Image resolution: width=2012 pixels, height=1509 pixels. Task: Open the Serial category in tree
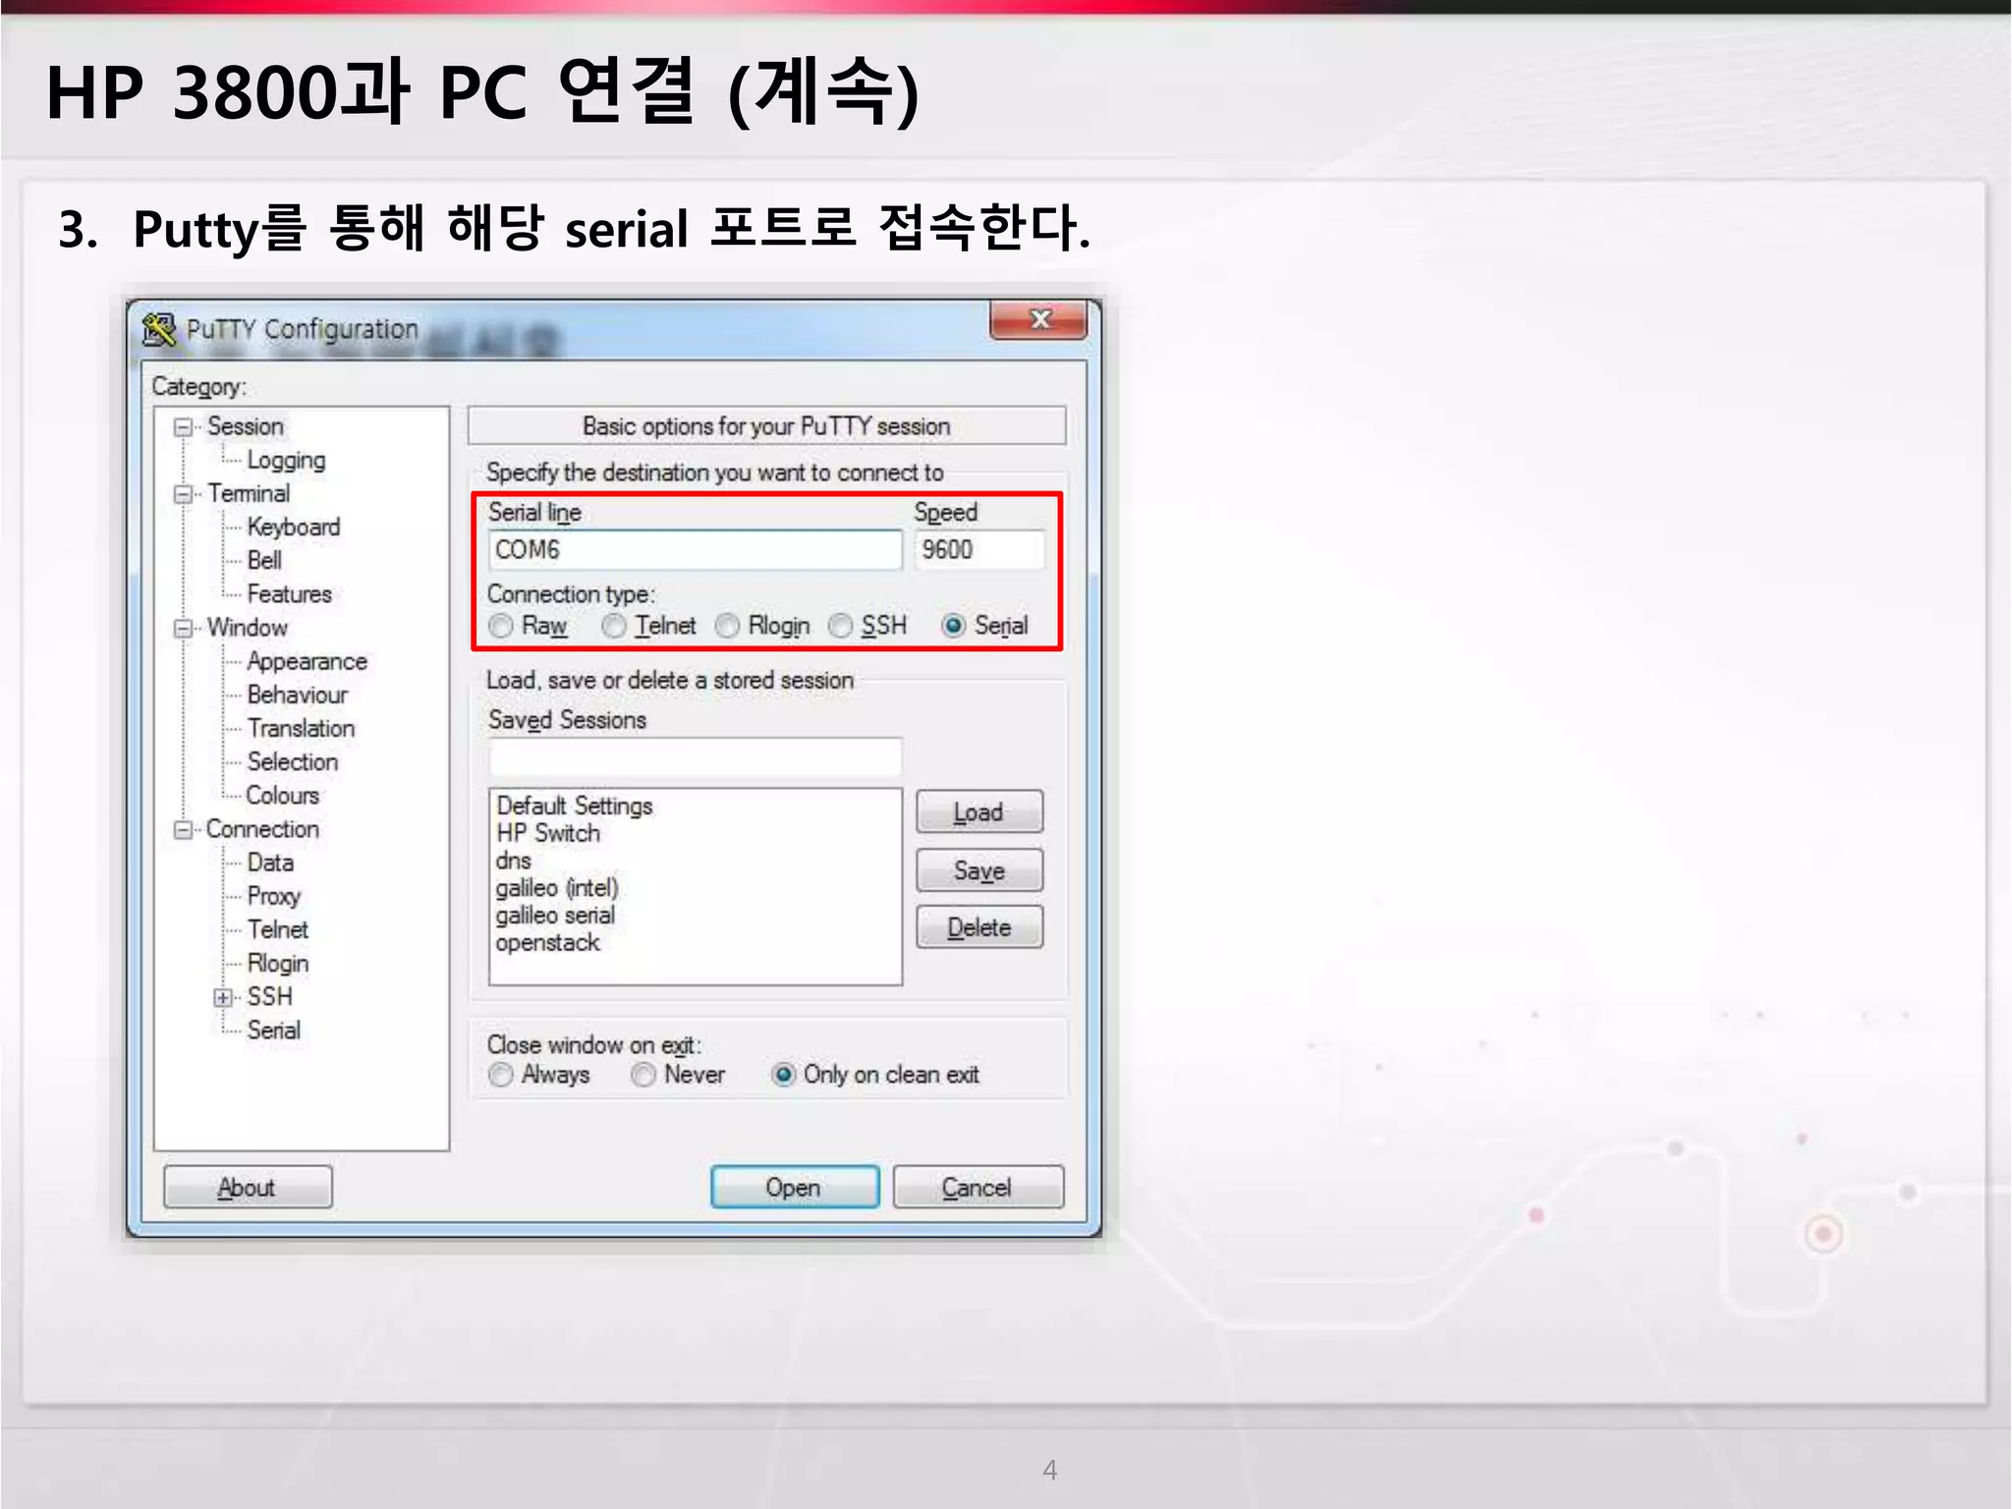pos(273,1031)
